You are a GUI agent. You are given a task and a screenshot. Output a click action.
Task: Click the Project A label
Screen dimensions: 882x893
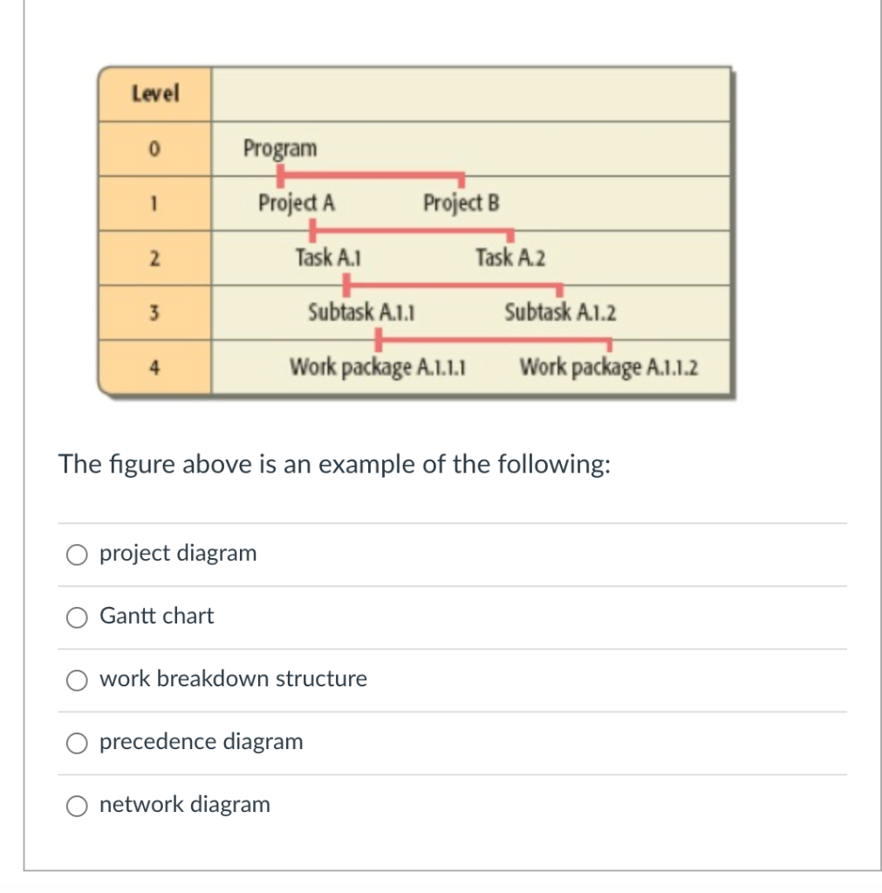299,203
